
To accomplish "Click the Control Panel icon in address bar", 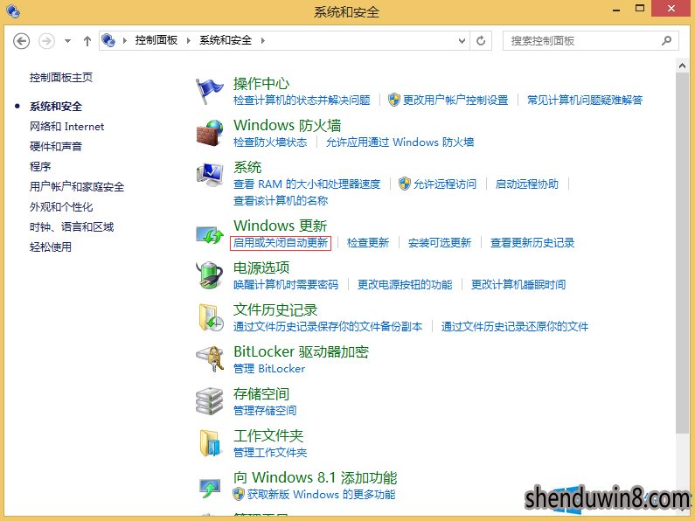I will [108, 40].
